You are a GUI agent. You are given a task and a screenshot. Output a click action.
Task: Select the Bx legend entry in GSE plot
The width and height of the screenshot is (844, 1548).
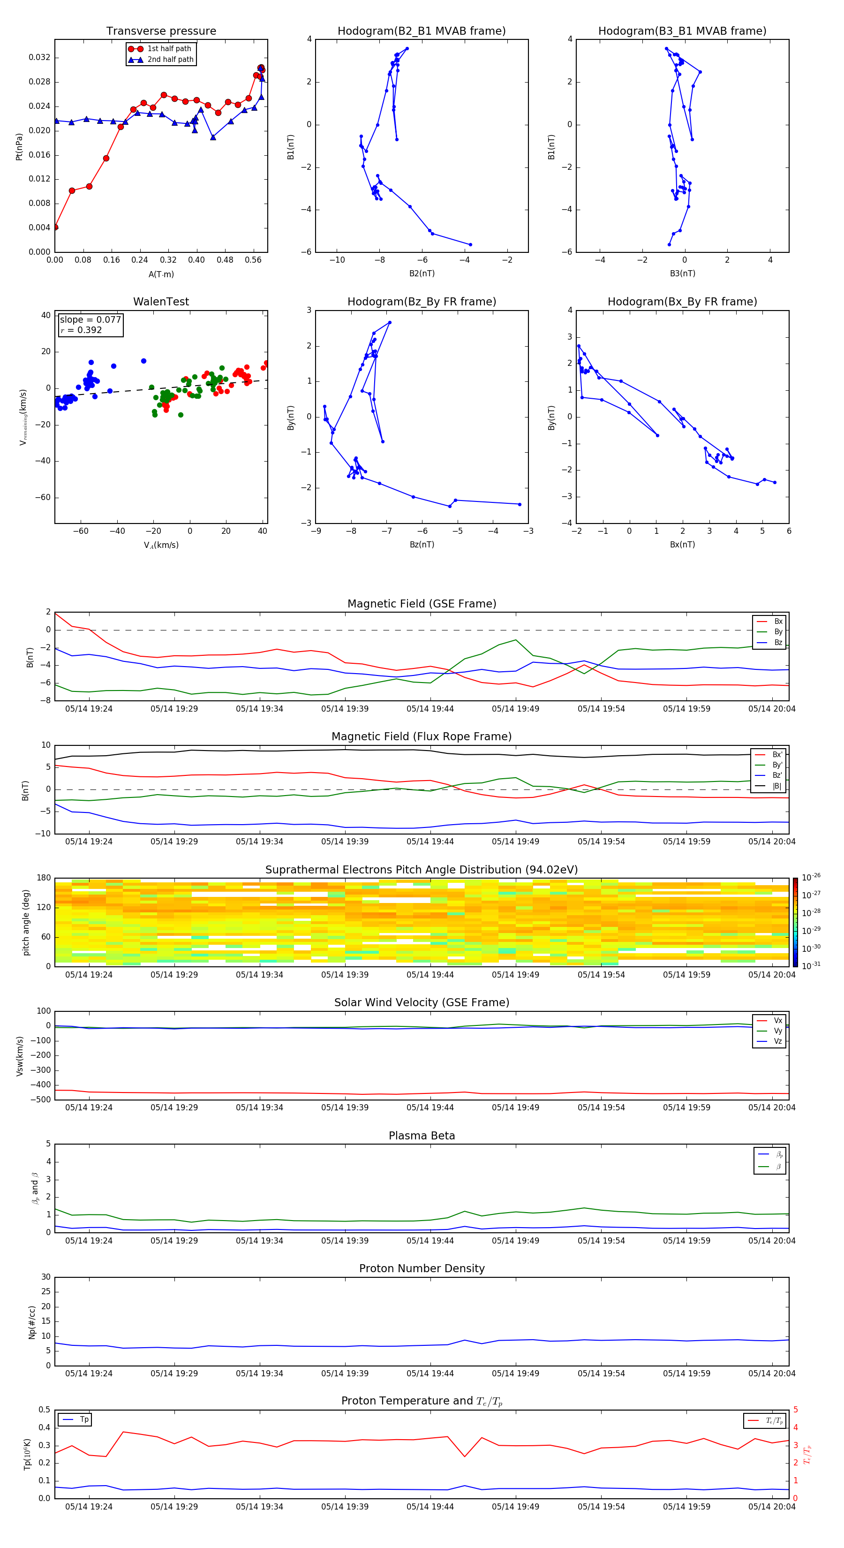coord(769,622)
